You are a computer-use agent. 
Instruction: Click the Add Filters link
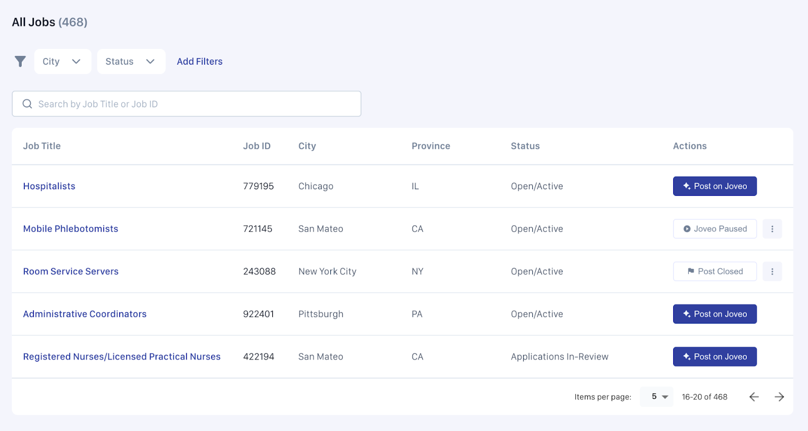[x=199, y=62]
